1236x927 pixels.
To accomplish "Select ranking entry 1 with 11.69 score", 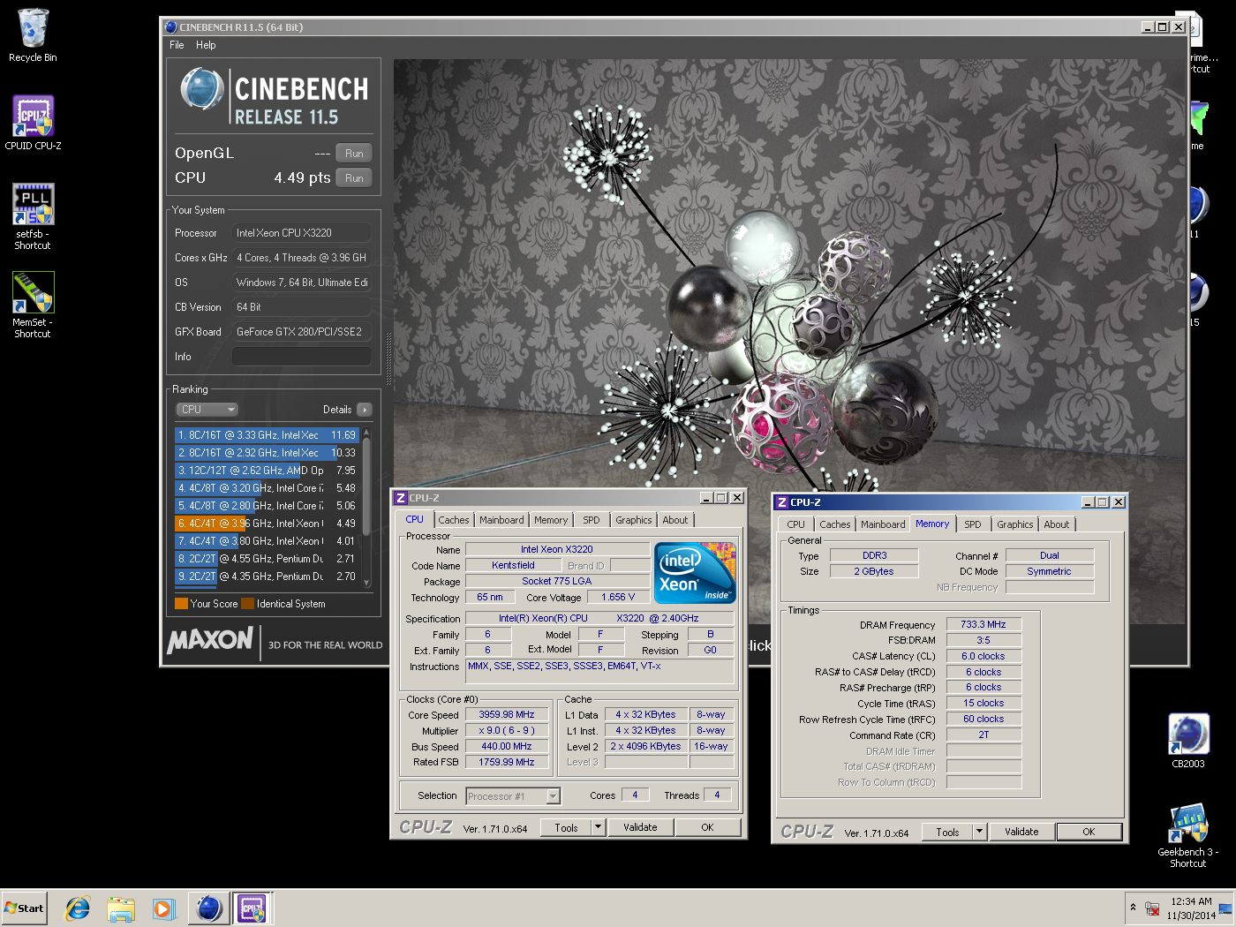I will pyautogui.click(x=267, y=435).
